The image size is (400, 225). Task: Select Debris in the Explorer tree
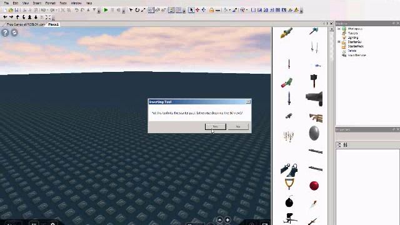click(352, 51)
